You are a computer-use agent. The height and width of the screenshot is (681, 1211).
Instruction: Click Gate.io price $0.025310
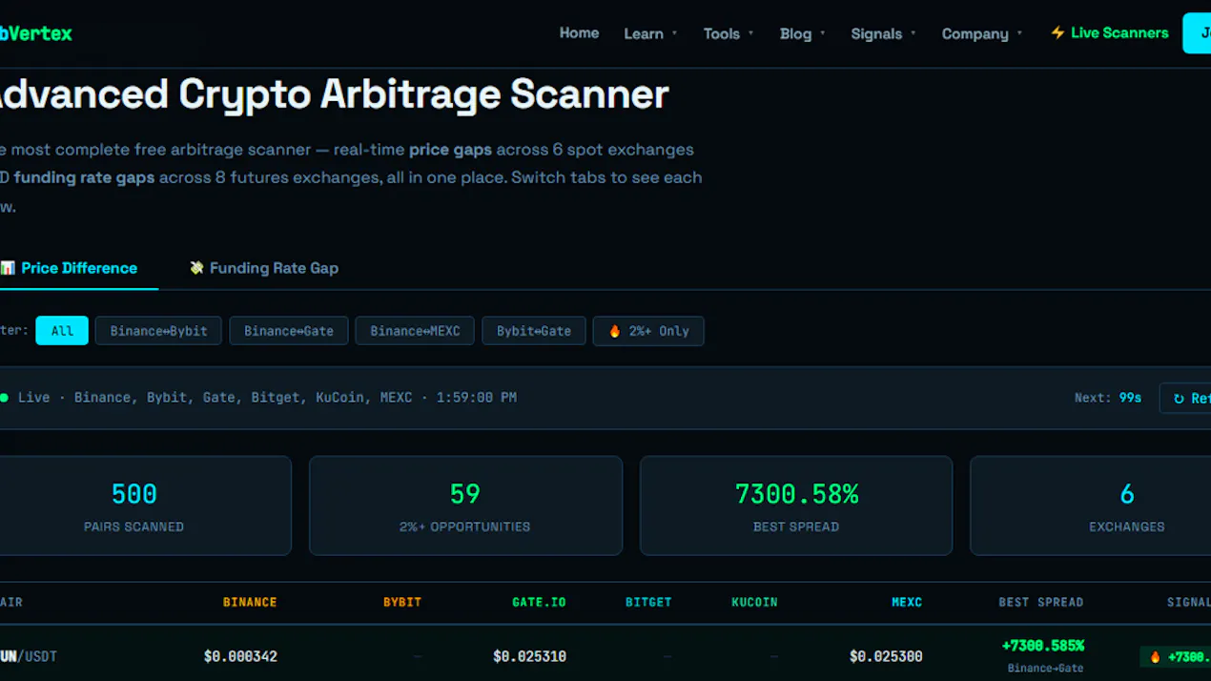pos(529,656)
